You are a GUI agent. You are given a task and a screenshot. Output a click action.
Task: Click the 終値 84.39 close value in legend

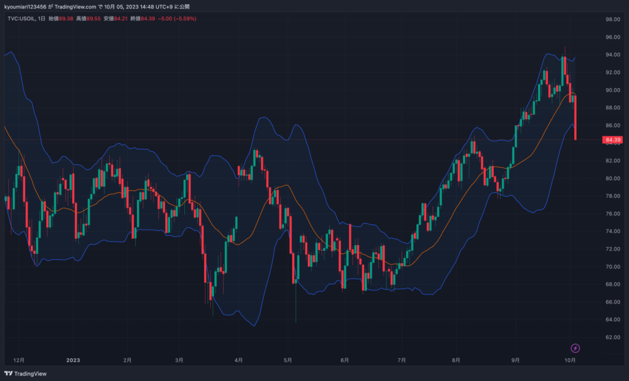point(143,18)
